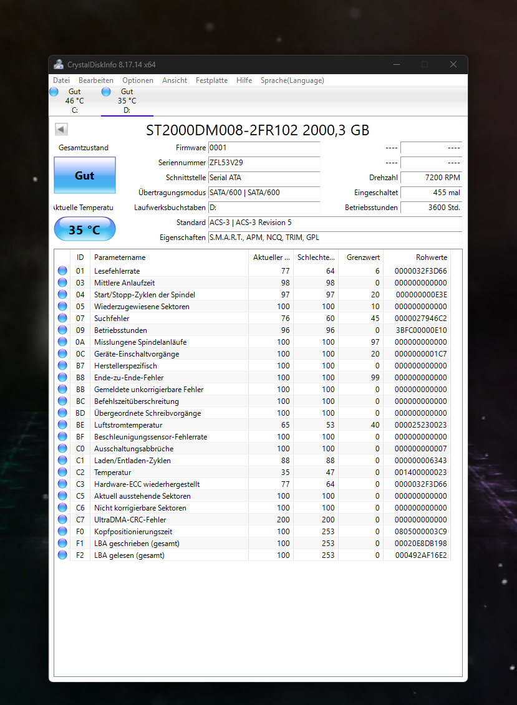This screenshot has height=705, width=517.
Task: Open the Hilfe menu
Action: 244,80
